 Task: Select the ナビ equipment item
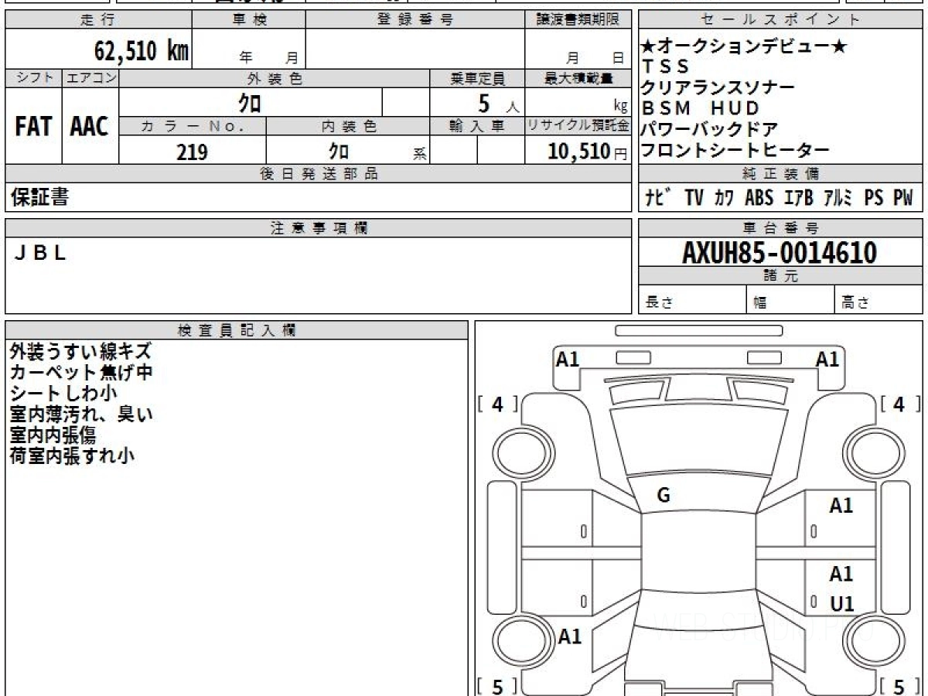point(658,198)
